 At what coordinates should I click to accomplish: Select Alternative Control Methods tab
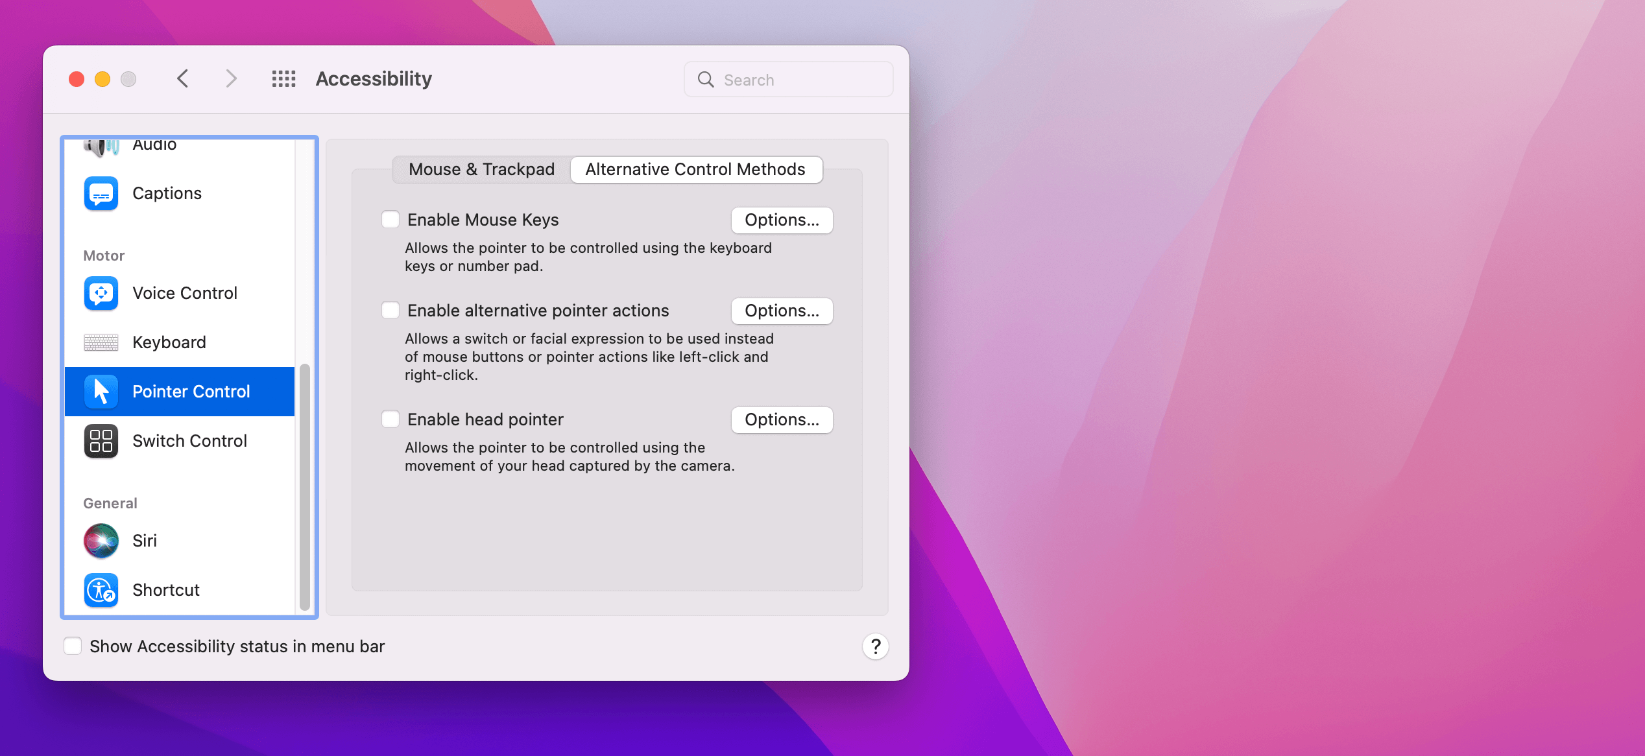(695, 170)
